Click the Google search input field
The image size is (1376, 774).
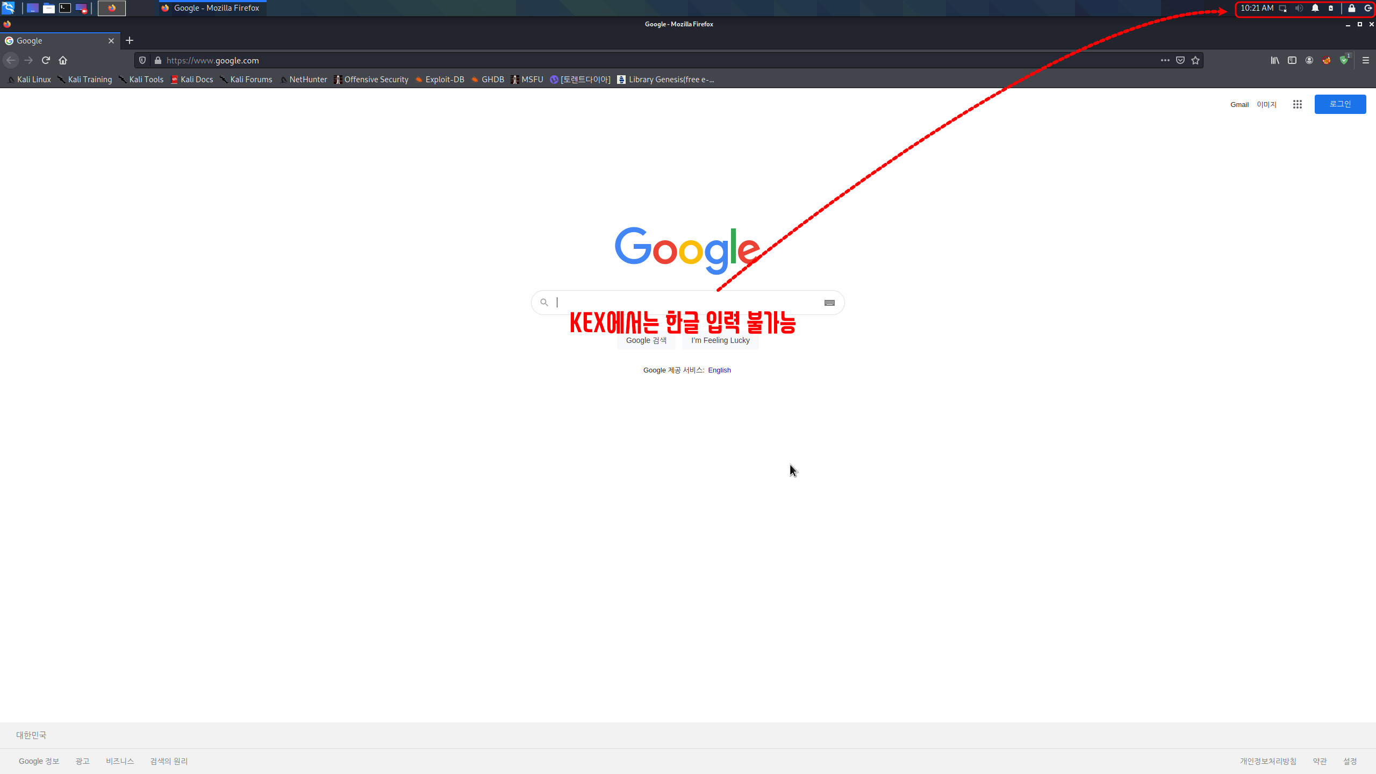683,303
